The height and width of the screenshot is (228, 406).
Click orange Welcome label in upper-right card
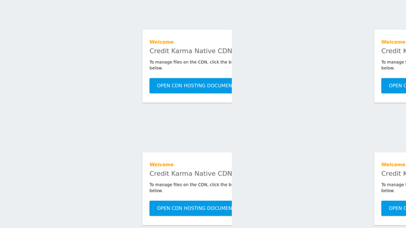pos(393,42)
